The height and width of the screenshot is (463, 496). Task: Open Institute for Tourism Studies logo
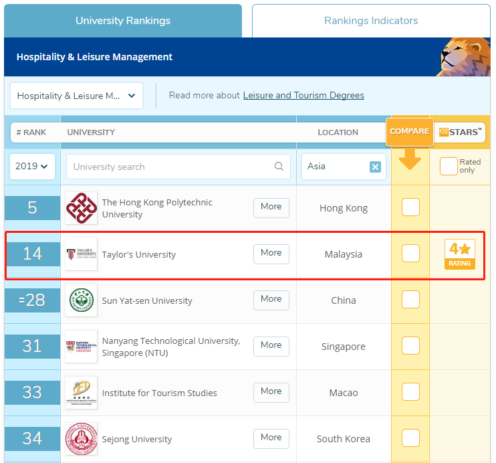coord(82,393)
